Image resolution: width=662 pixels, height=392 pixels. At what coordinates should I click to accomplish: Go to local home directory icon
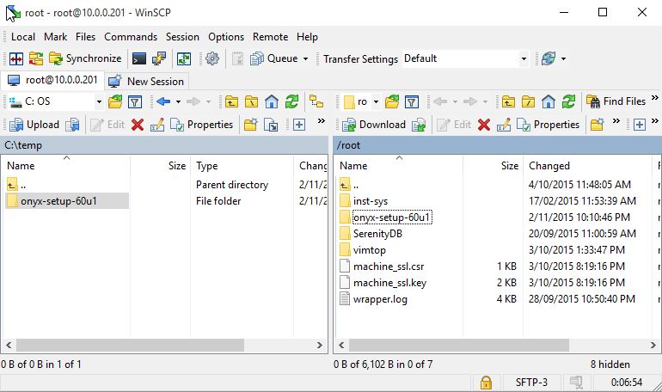(272, 101)
